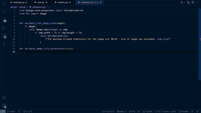The height and width of the screenshot is (113, 201).
Task: Select Python interpreter 3.10.11 venv
Action: point(165,111)
